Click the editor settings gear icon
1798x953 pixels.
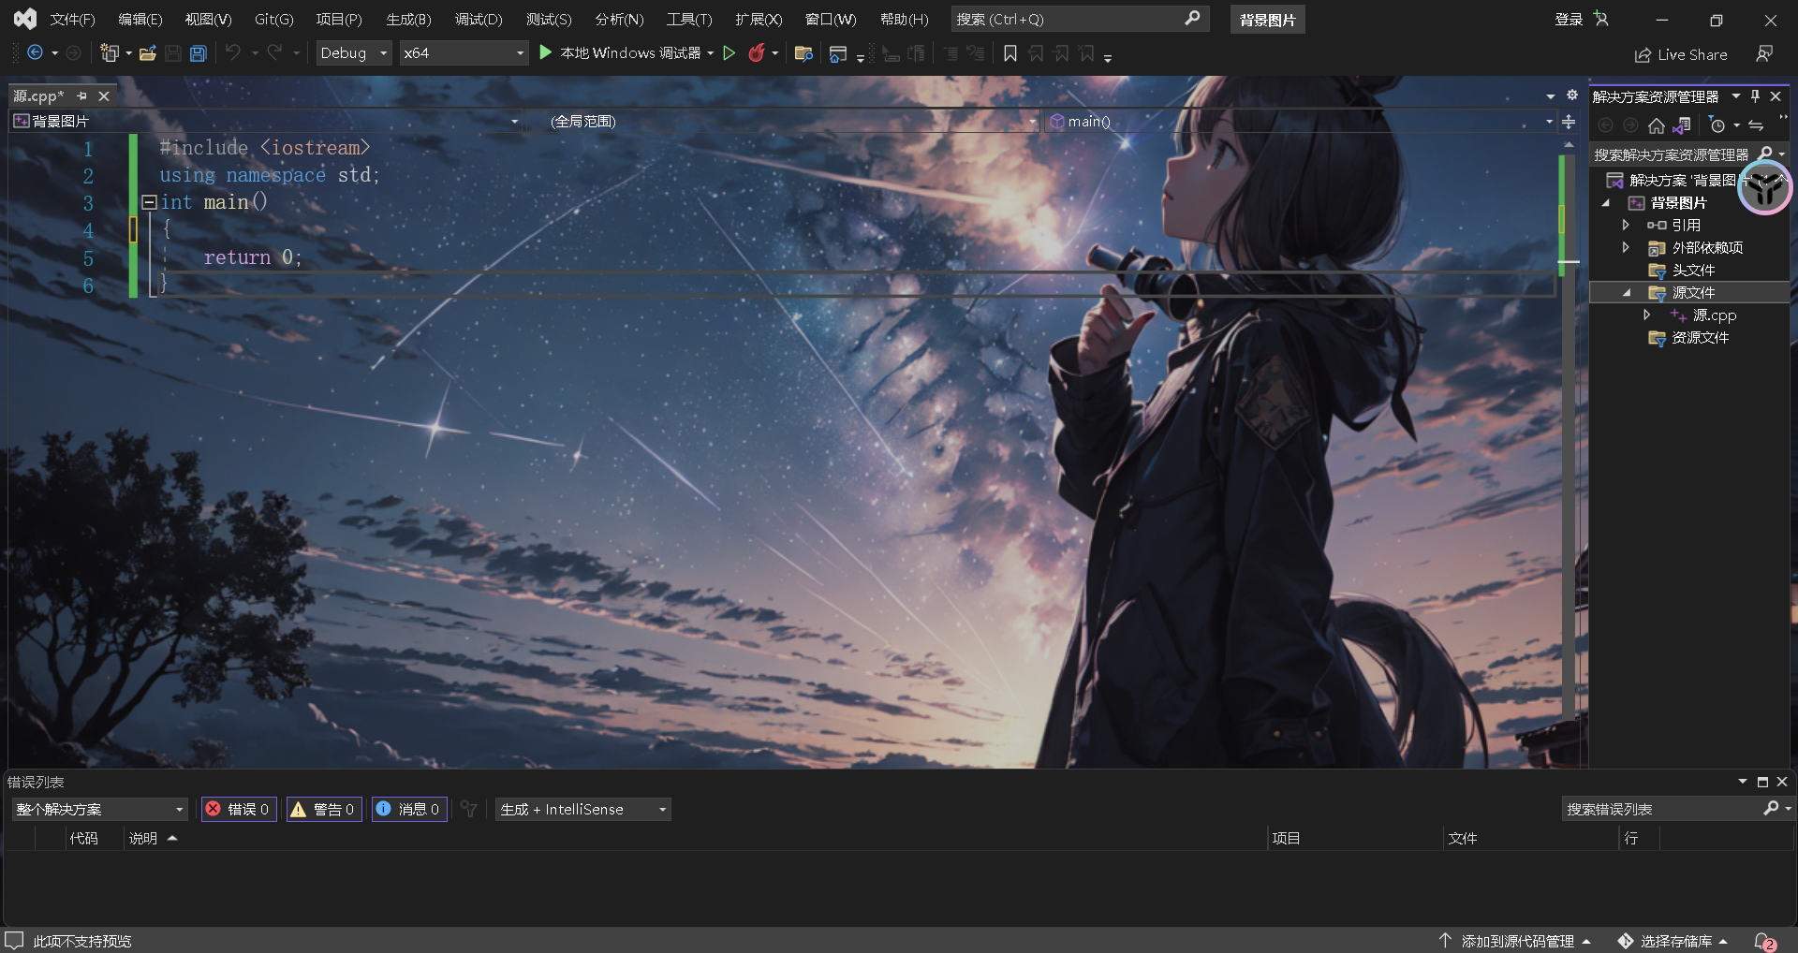tap(1572, 95)
